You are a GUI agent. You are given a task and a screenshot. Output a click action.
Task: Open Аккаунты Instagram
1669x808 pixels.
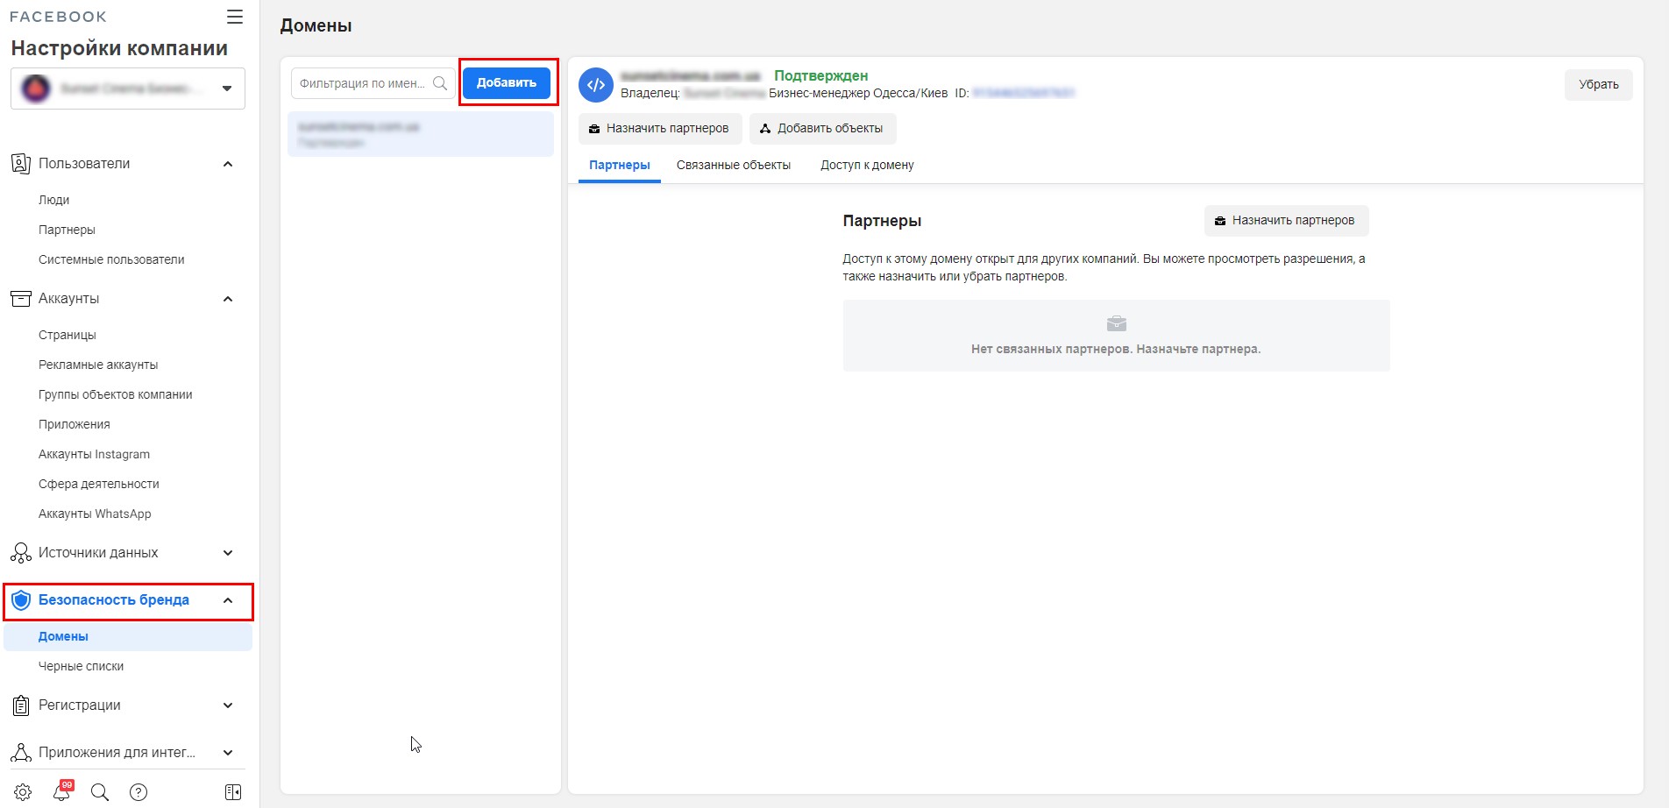point(94,454)
